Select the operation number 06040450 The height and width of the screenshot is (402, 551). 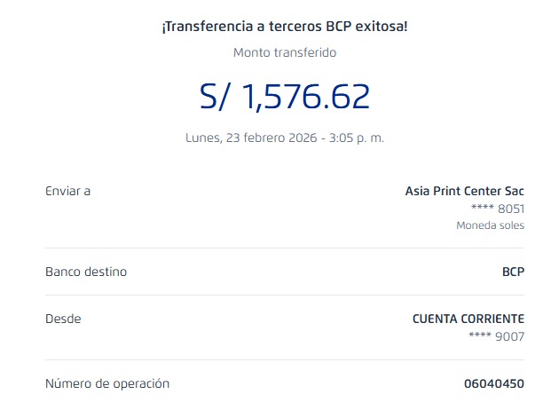(493, 383)
